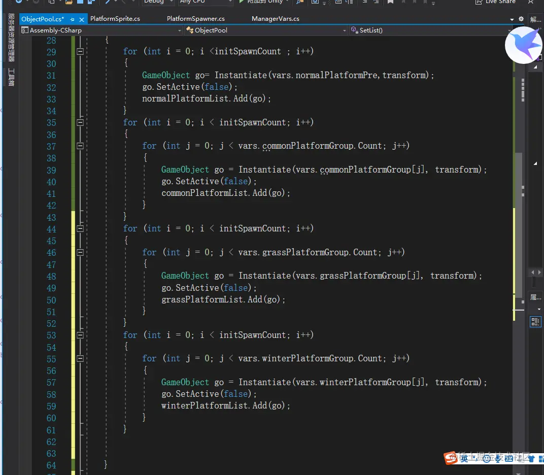Expand the SetList() member dropdown

tap(509, 30)
